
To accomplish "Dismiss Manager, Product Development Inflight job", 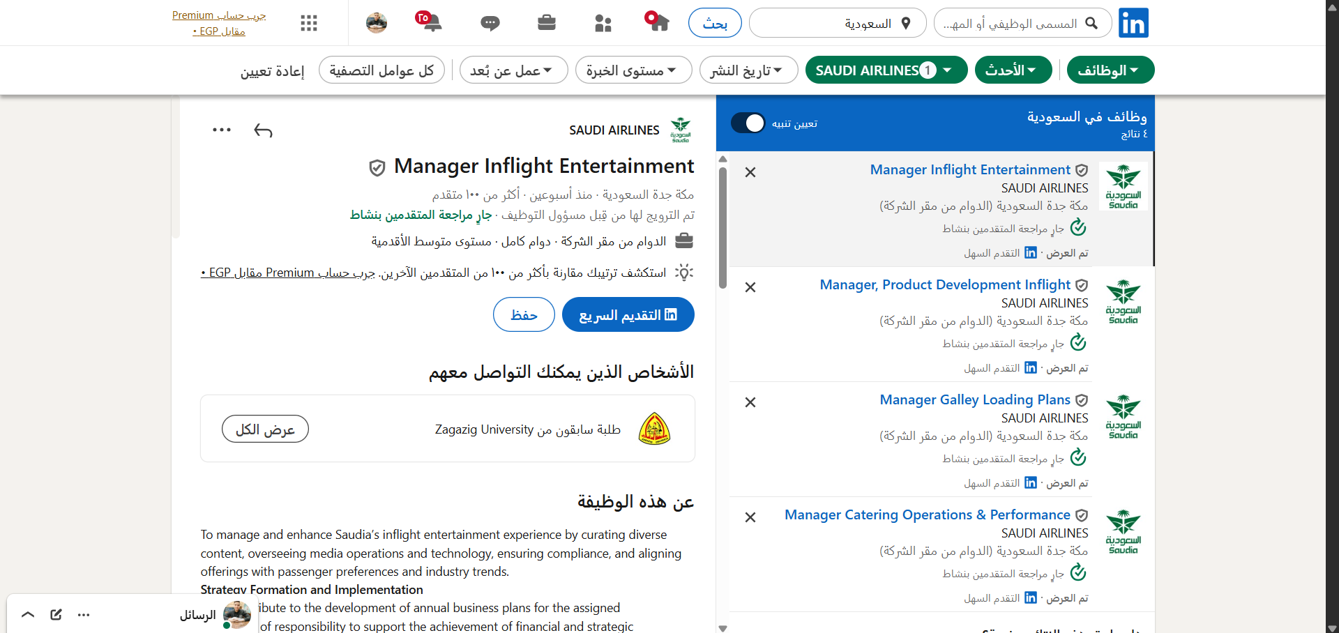I will pos(750,287).
